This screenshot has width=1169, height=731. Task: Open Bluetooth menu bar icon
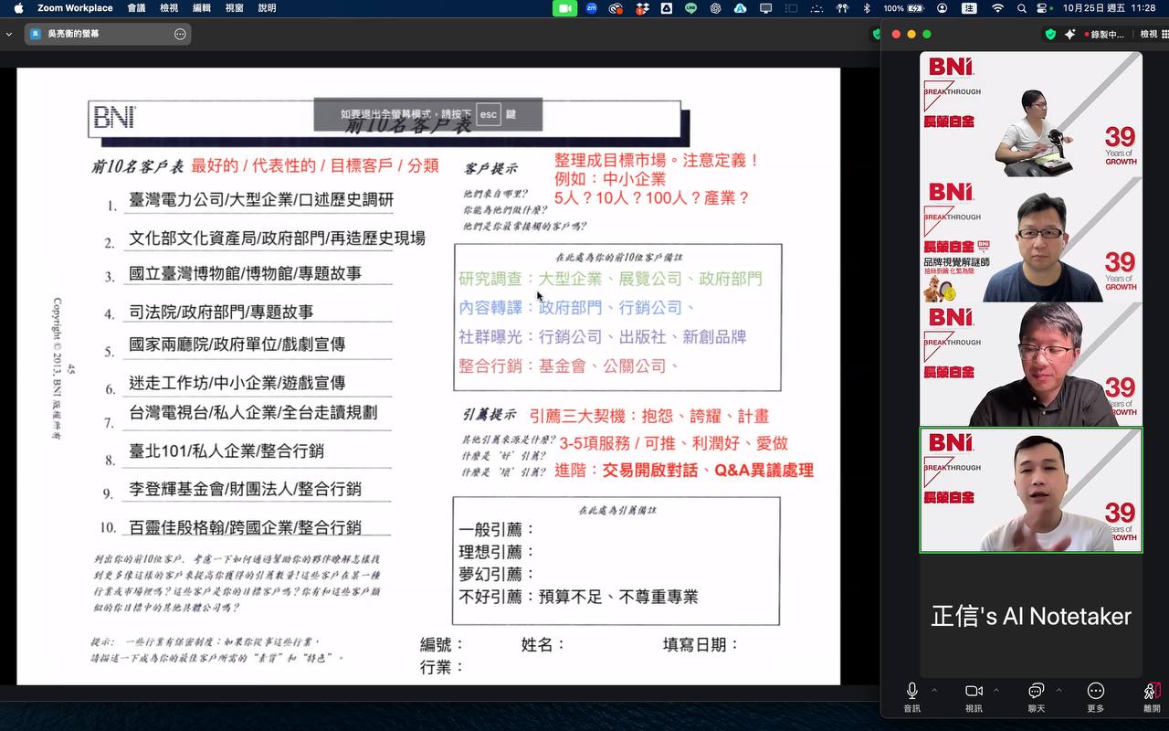point(866,7)
